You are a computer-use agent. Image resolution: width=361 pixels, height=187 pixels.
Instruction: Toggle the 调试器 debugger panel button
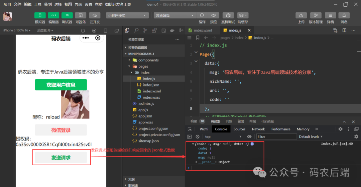click(x=67, y=15)
